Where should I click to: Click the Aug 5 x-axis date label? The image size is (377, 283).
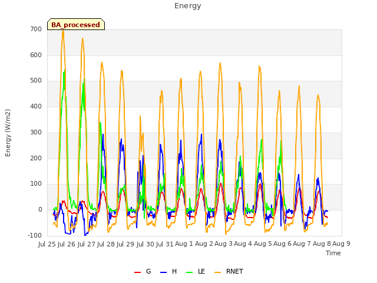point(263,244)
